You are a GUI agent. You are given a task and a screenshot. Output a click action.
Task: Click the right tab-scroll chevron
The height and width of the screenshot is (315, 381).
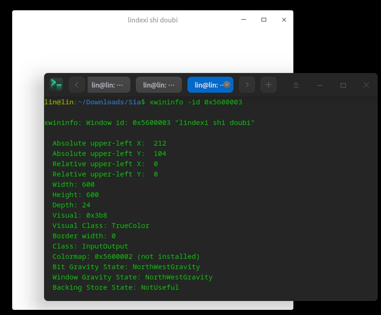[247, 85]
